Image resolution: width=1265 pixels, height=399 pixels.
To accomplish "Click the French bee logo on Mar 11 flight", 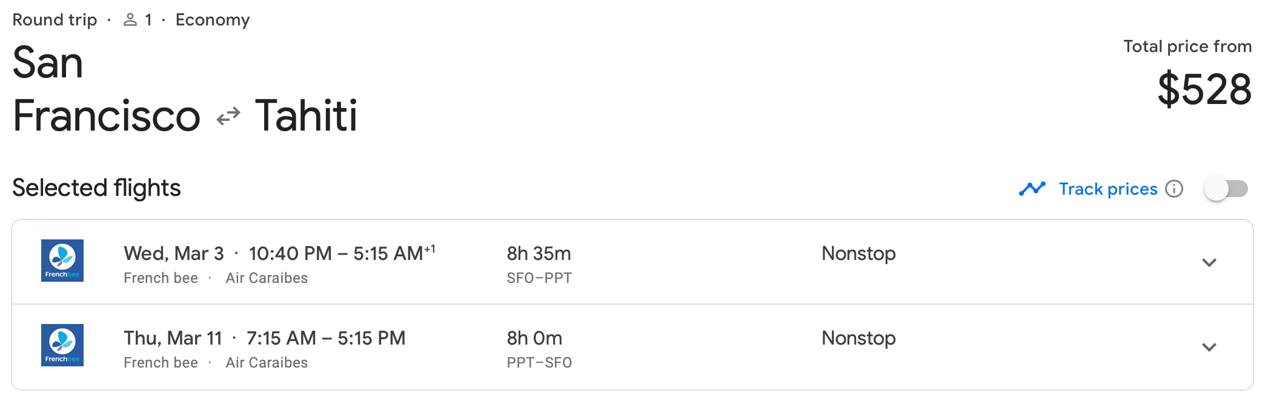I will (62, 345).
